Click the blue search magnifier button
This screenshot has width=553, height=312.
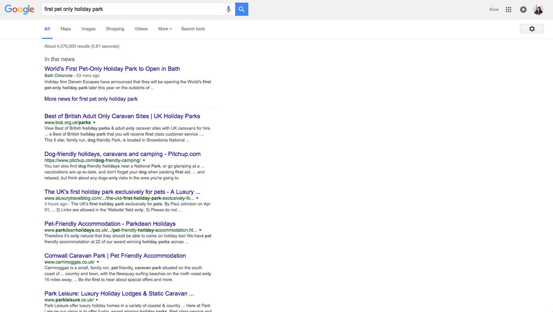[241, 9]
